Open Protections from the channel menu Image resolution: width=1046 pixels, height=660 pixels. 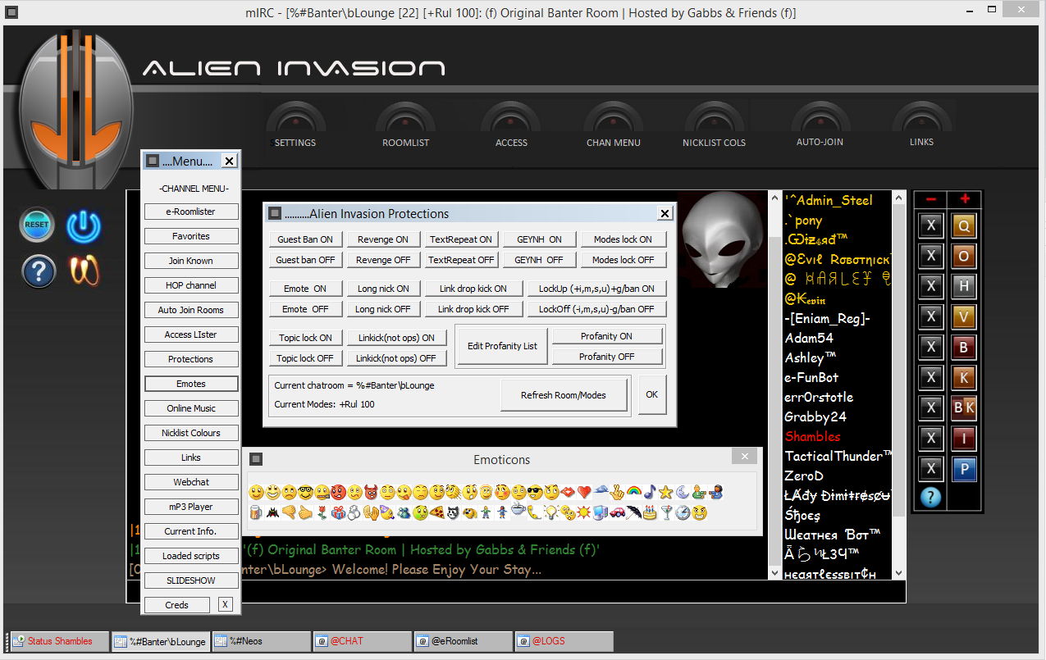pyautogui.click(x=191, y=359)
